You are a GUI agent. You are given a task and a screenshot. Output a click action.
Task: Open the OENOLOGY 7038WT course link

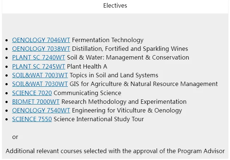point(41,49)
